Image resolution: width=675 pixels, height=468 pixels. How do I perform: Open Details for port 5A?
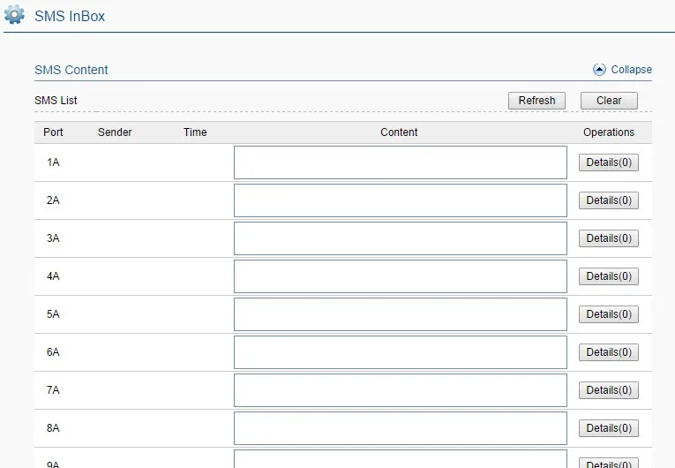pyautogui.click(x=609, y=314)
